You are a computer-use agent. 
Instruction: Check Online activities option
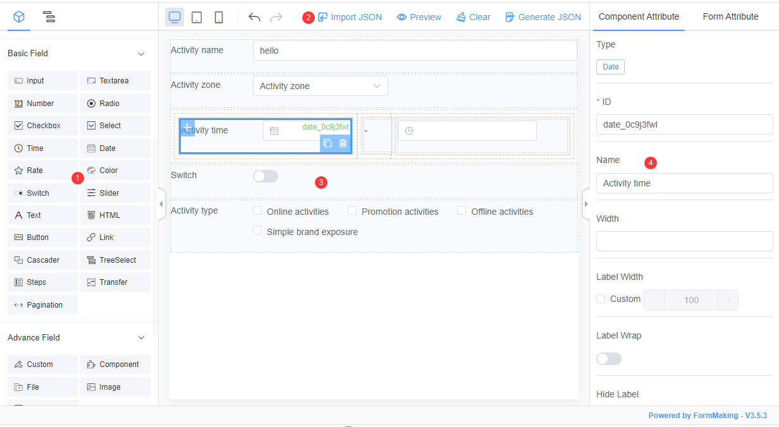[x=257, y=211]
